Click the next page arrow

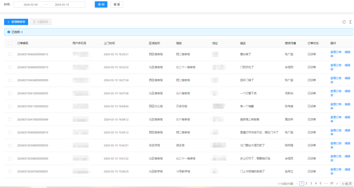coord(337,183)
